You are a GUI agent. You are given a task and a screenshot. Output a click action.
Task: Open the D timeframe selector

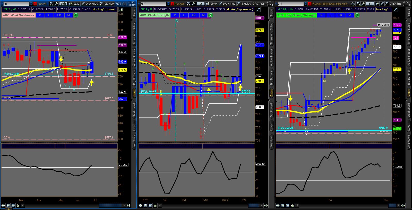point(201,4)
